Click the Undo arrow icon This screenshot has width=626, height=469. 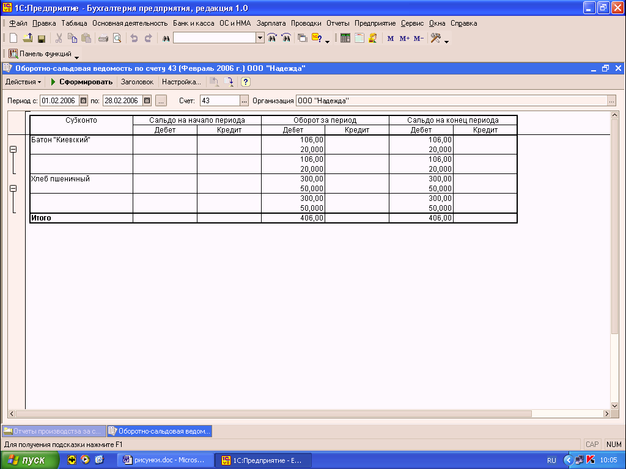tap(134, 38)
